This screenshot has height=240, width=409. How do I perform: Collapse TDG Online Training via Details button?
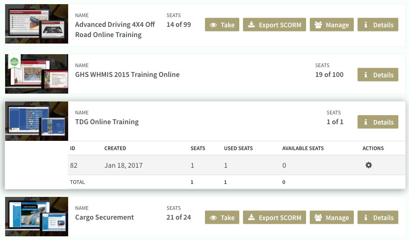click(377, 122)
